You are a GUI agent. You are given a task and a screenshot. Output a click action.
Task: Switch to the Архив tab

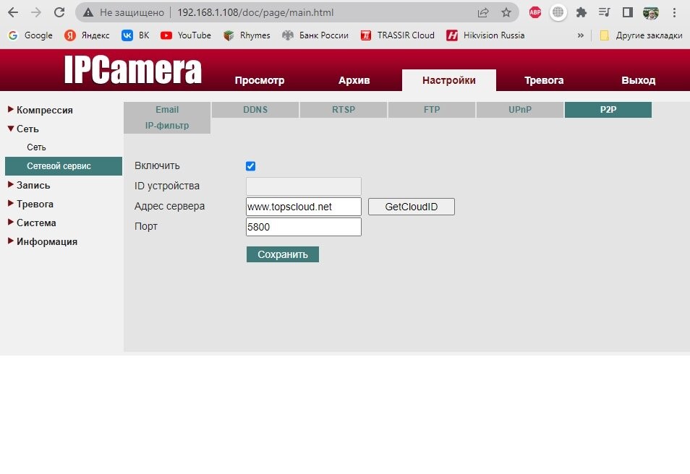coord(354,80)
